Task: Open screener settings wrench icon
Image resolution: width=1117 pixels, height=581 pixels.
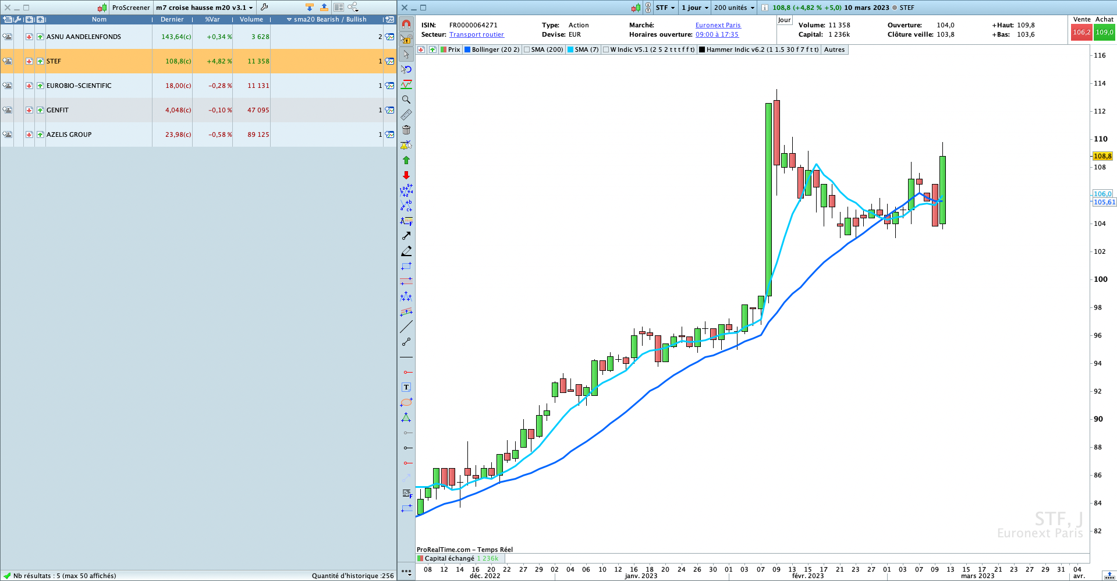Action: point(264,8)
